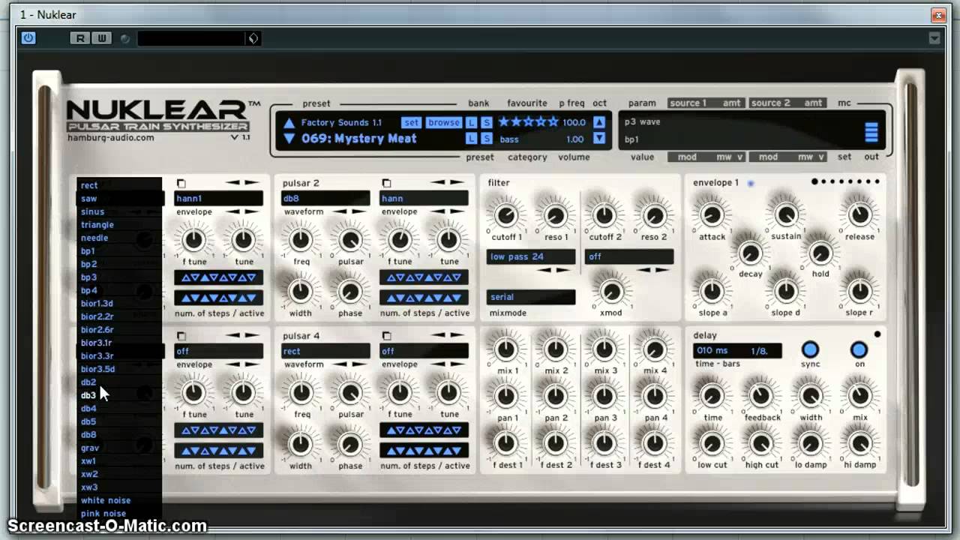This screenshot has width=960, height=540.
Task: Open the plugin window options arrow at top right
Action: pyautogui.click(x=934, y=38)
